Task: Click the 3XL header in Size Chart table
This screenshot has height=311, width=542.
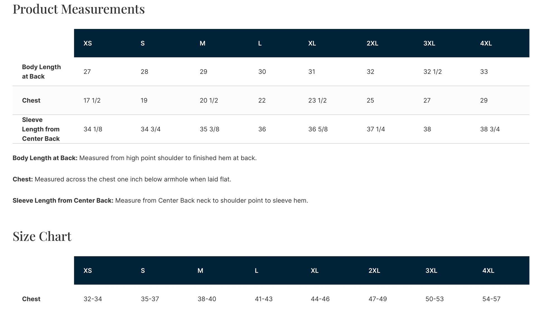Action: click(431, 271)
